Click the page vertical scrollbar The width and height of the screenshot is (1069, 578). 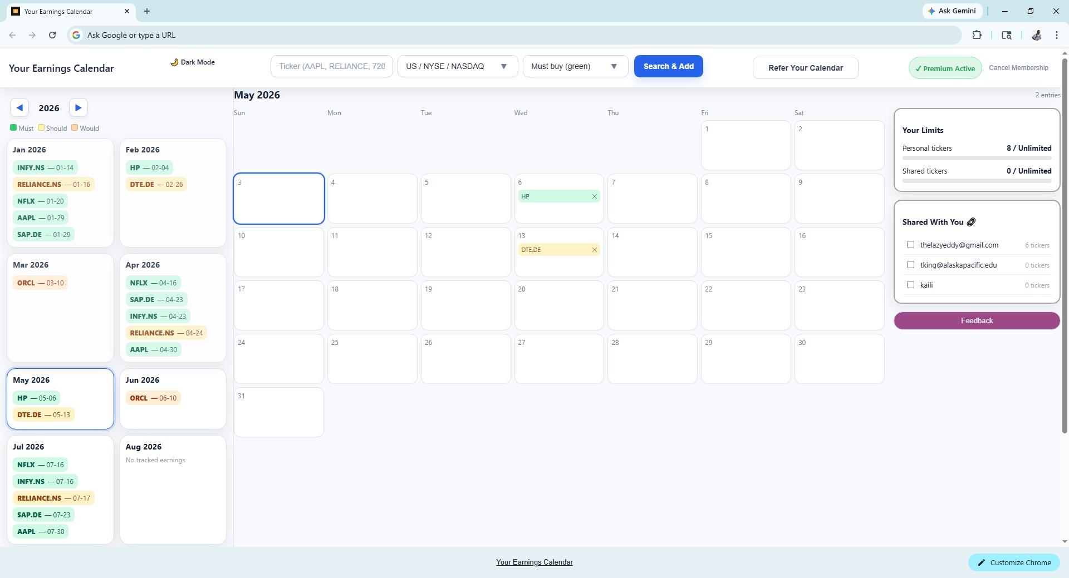pyautogui.click(x=1065, y=245)
